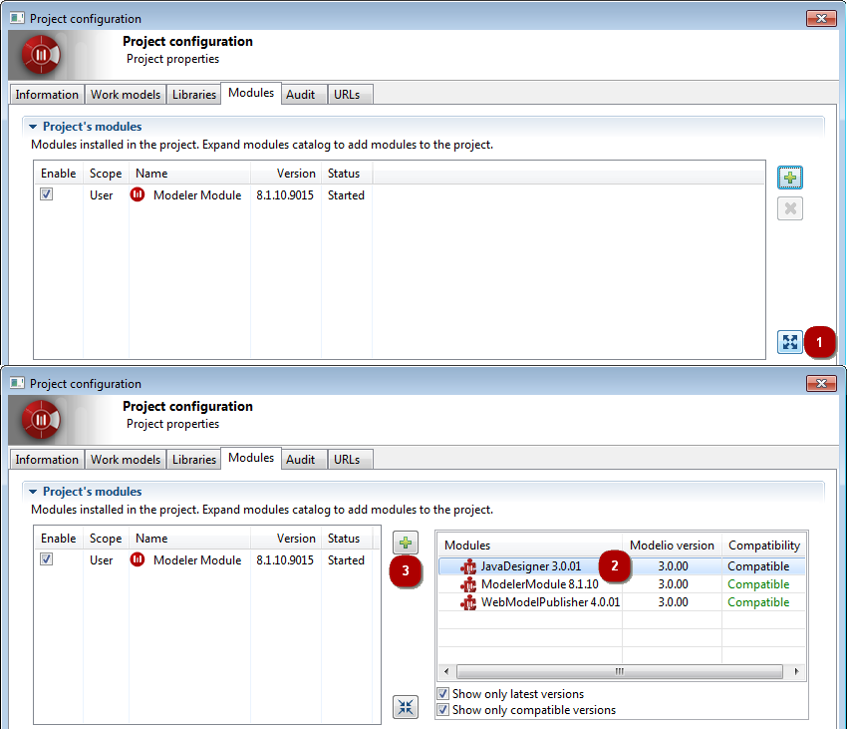The height and width of the screenshot is (731, 849).
Task: Click Status column header in upper window
Action: pos(347,174)
